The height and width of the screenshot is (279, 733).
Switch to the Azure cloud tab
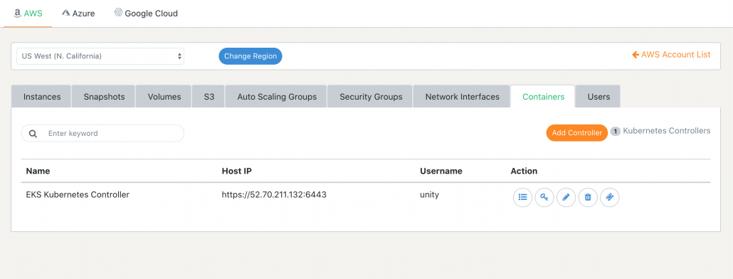(x=78, y=14)
